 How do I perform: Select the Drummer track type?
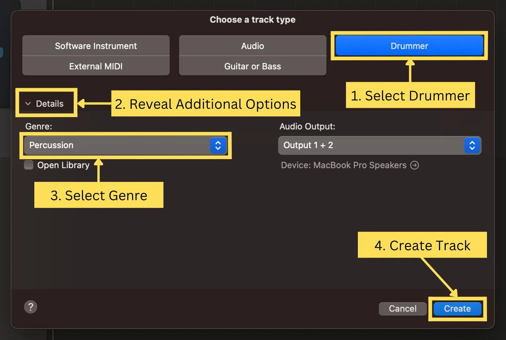click(x=409, y=46)
